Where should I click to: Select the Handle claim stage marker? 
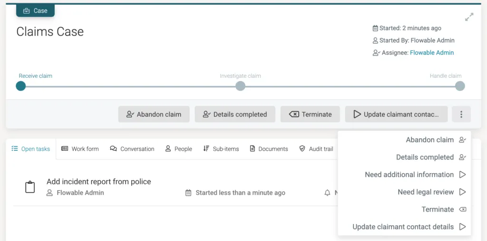(x=460, y=86)
